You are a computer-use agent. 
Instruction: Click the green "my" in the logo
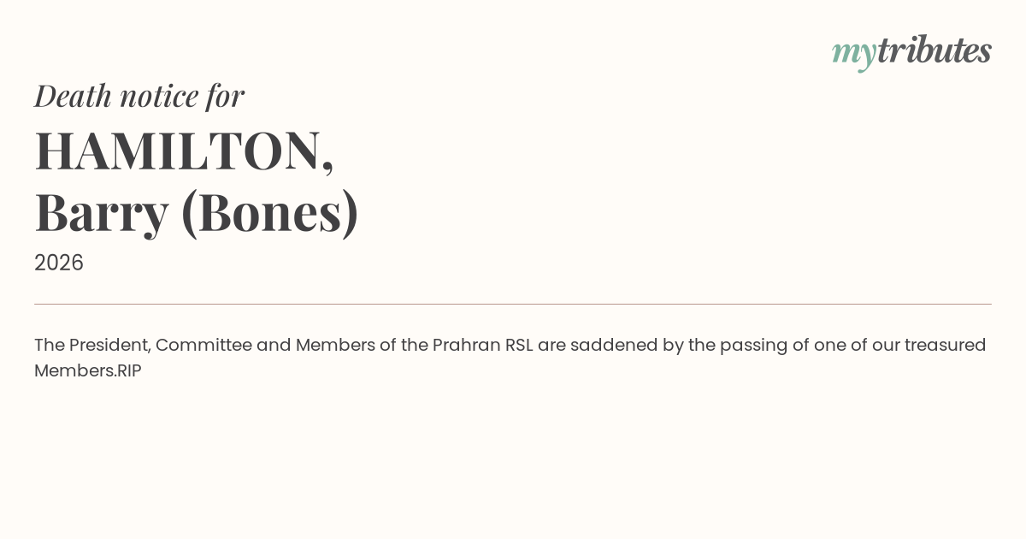853,53
